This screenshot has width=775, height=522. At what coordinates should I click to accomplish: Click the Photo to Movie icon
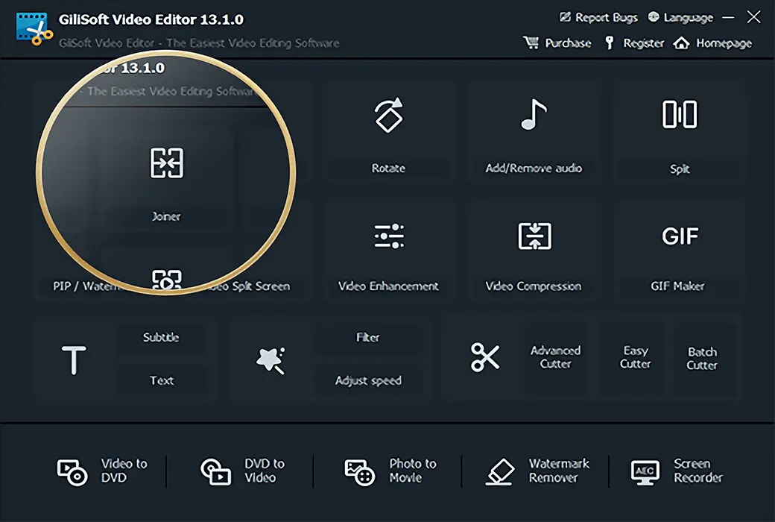tap(359, 473)
